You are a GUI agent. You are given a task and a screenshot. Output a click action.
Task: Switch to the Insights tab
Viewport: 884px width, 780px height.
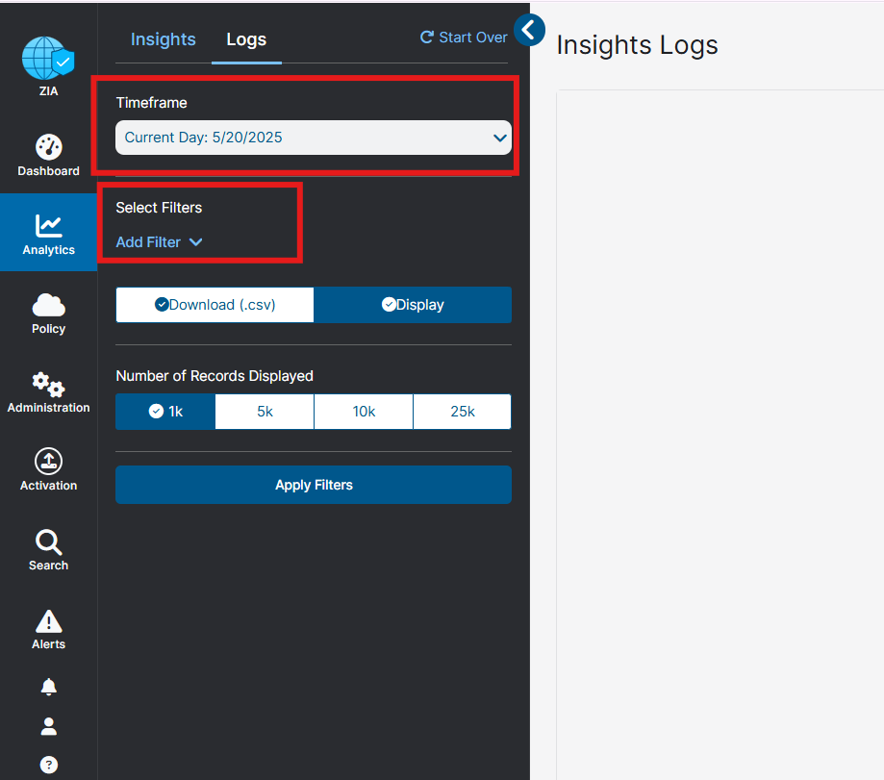(163, 39)
